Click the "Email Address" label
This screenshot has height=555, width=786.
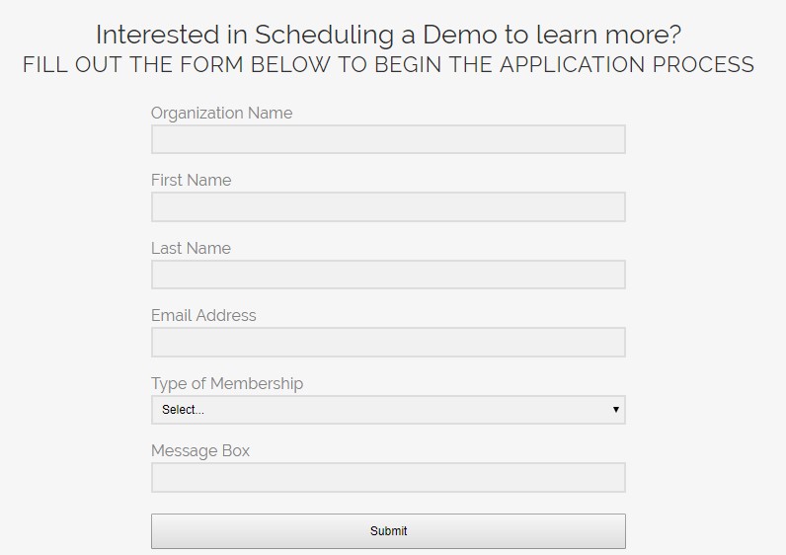pos(203,315)
